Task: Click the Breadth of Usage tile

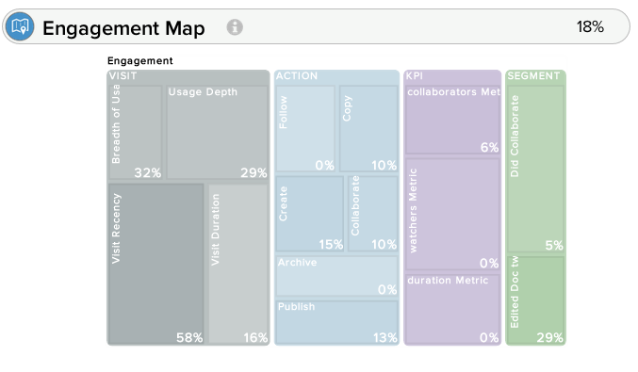Action: (x=136, y=132)
